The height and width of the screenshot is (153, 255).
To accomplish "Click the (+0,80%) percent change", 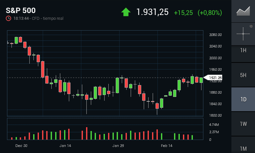I will pos(210,13).
